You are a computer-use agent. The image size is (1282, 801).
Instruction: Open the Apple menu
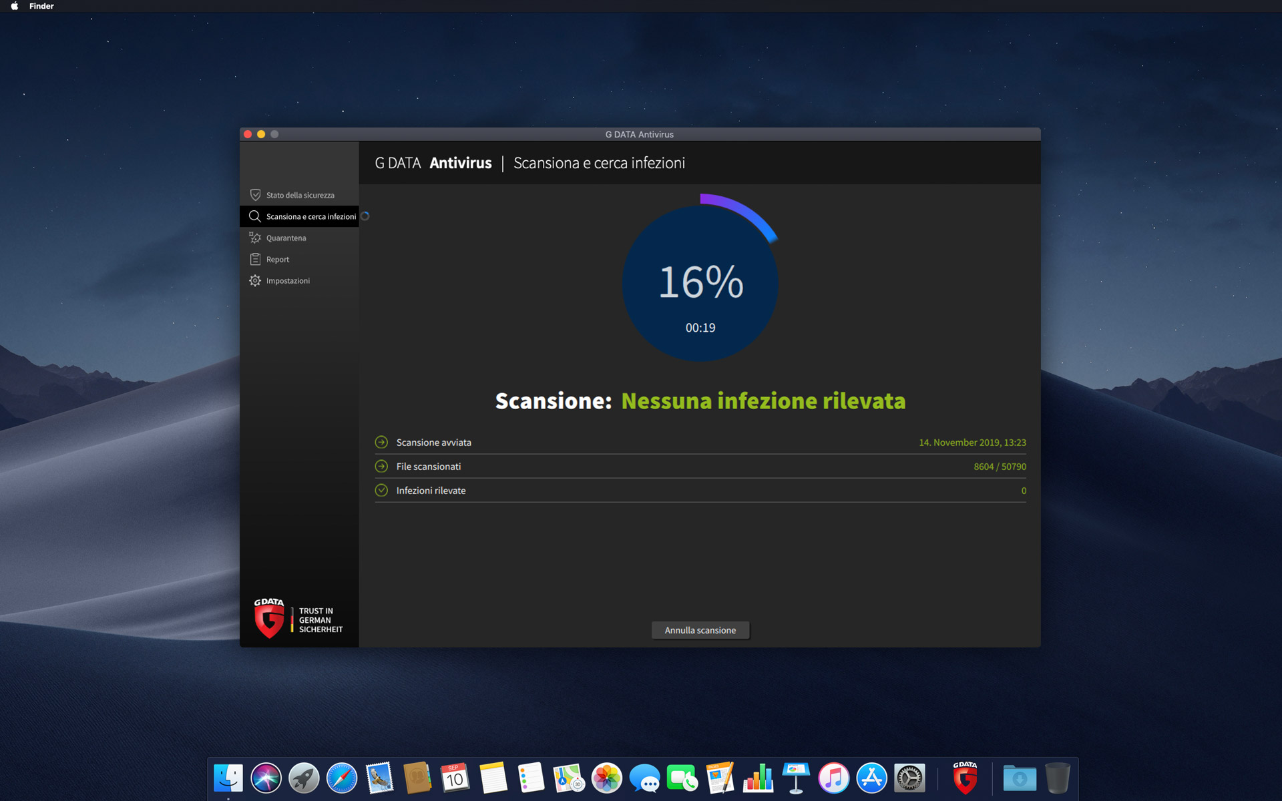(x=14, y=6)
